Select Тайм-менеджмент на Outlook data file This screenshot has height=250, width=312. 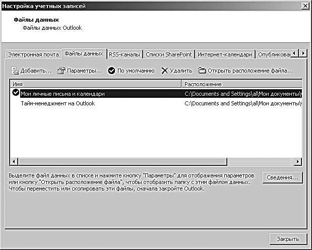57,103
